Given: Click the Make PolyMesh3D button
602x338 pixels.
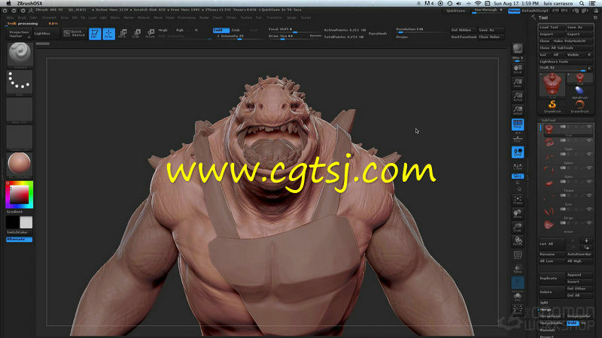Looking at the screenshot, I should (573, 41).
